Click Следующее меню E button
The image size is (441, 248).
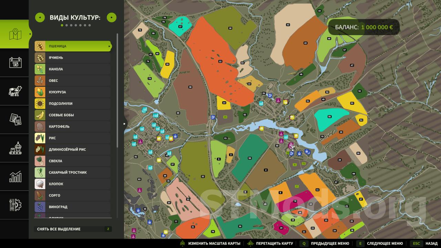click(380, 244)
